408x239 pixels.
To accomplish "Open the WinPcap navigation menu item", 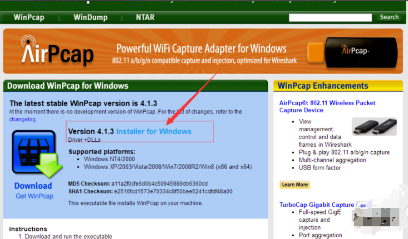I will (29, 18).
